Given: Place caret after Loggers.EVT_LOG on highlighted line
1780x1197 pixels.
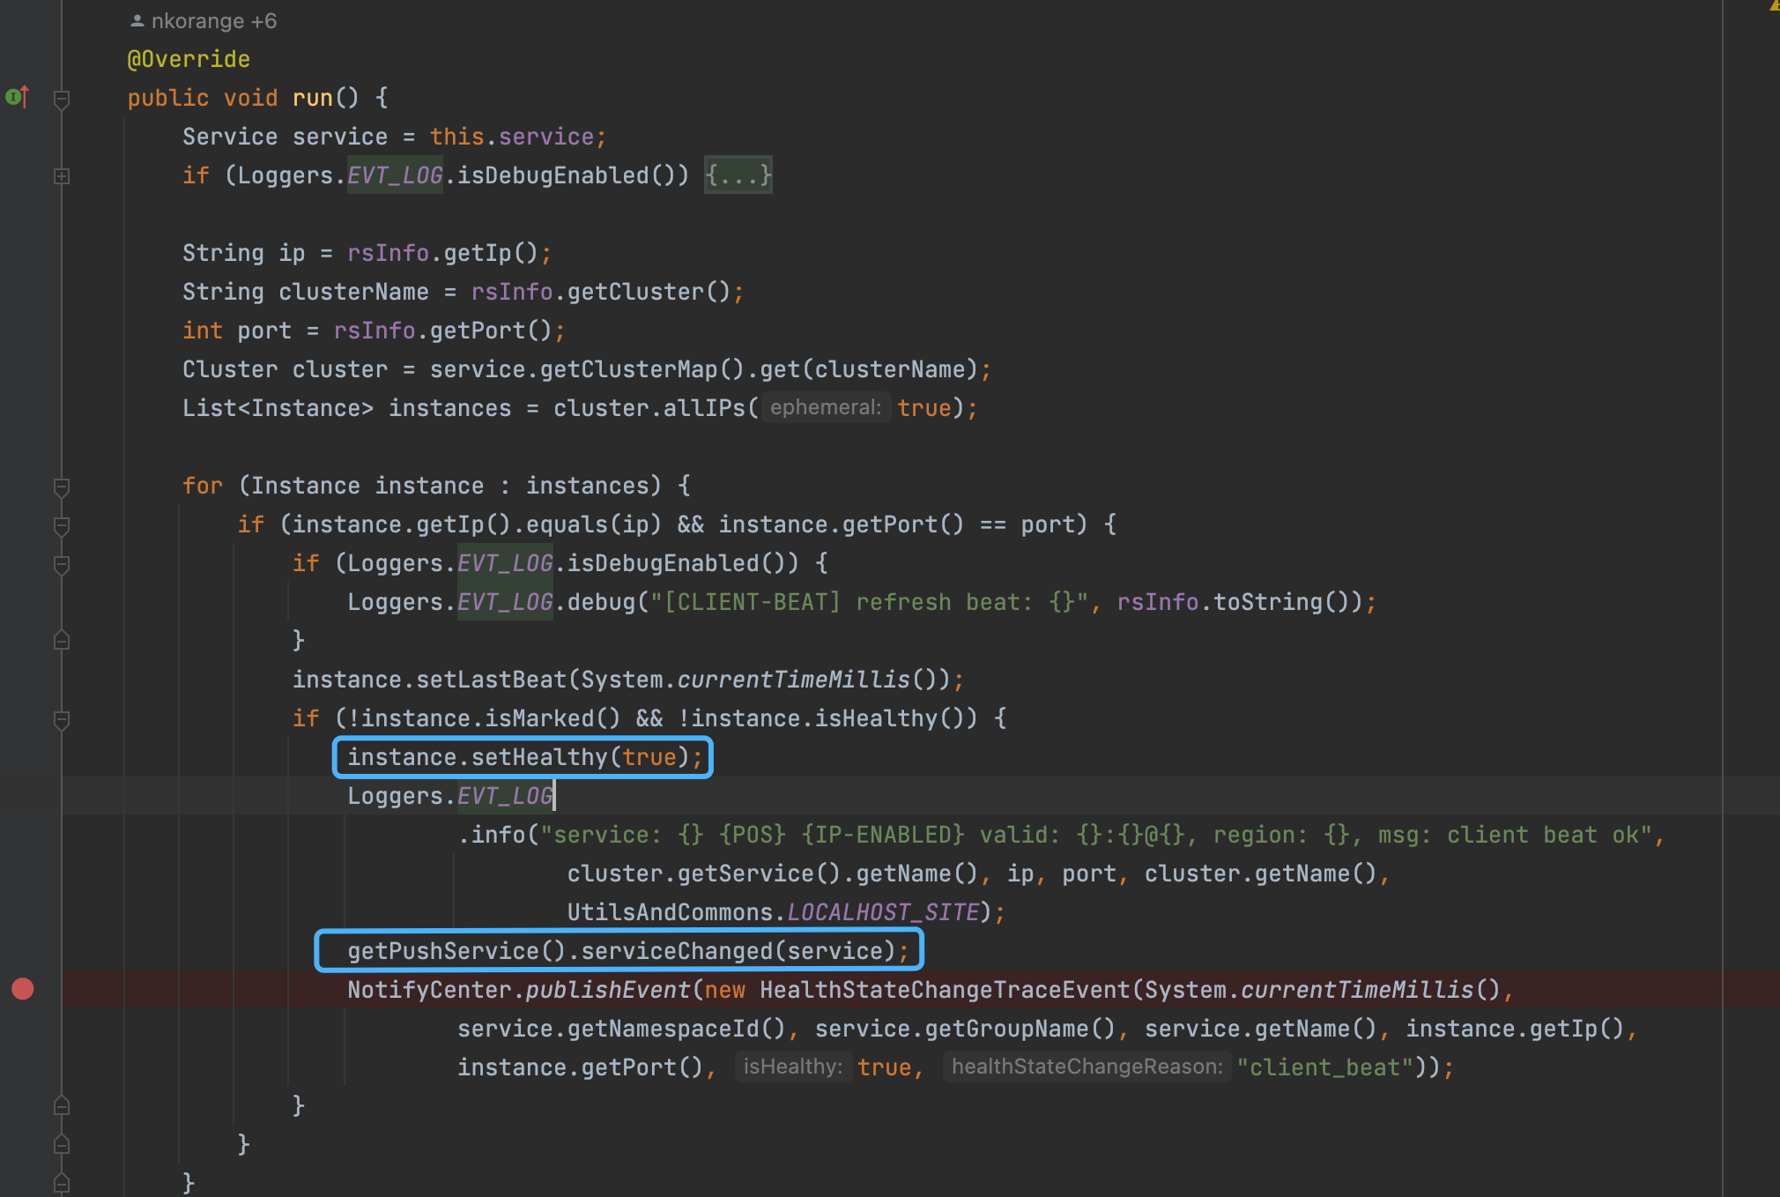Looking at the screenshot, I should click(554, 796).
